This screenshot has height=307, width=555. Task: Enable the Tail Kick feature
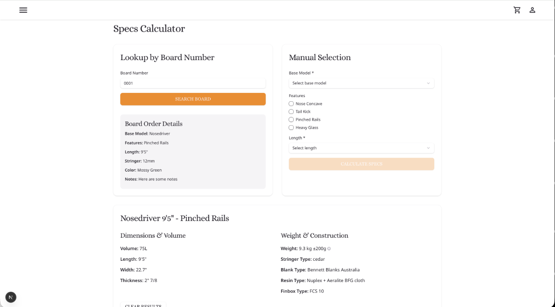coord(291,111)
